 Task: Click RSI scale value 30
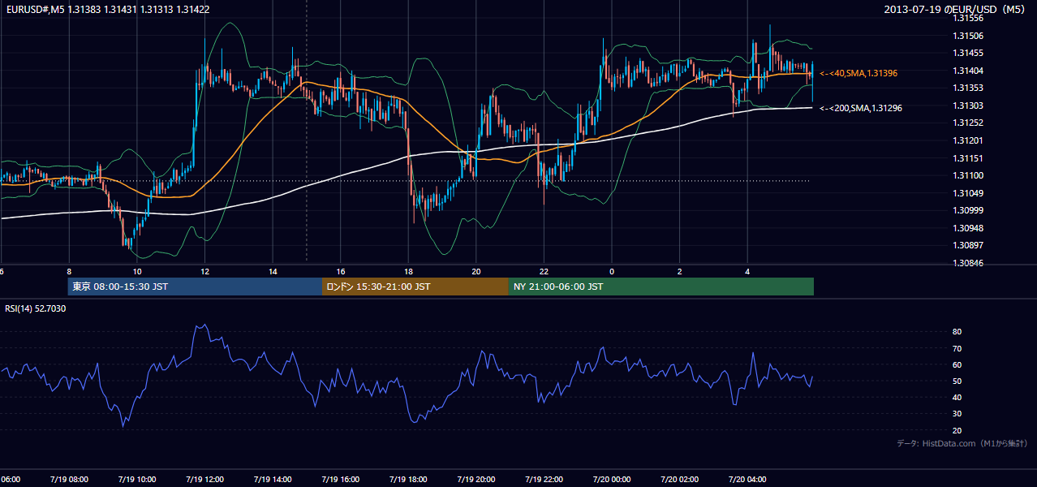[957, 414]
